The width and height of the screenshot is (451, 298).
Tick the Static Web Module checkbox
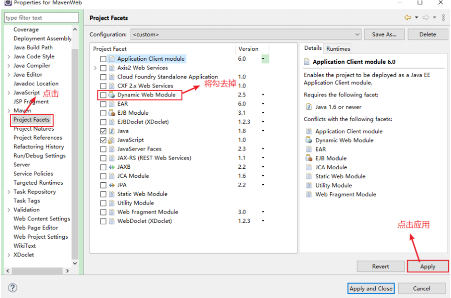coord(103,194)
